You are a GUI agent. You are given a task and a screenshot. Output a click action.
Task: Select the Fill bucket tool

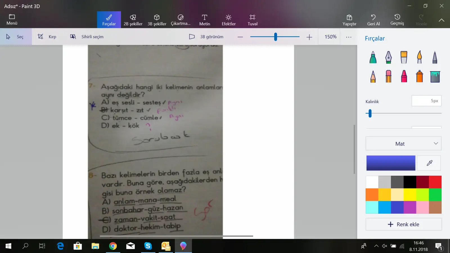[x=435, y=76]
